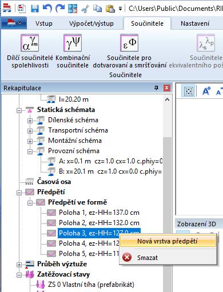This screenshot has width=223, height=292.
Task: Switch to the Výpočet/výstup tab
Action: pos(91,23)
